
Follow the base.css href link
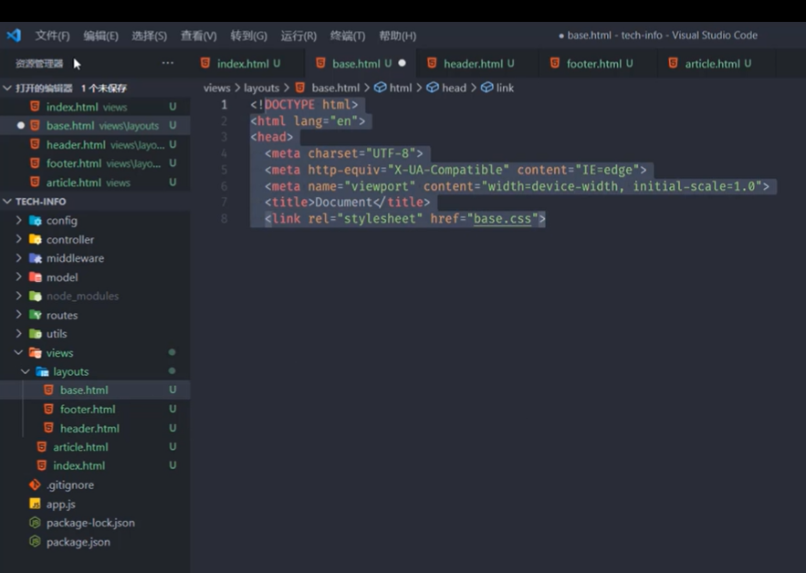[x=502, y=219]
